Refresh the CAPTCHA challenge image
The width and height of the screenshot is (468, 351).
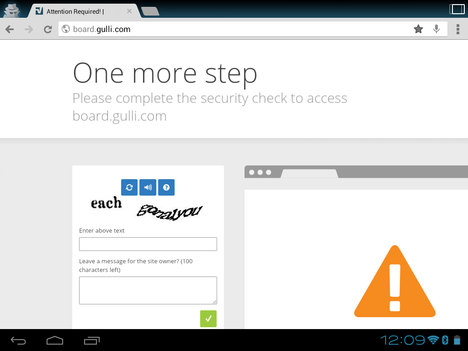[129, 187]
